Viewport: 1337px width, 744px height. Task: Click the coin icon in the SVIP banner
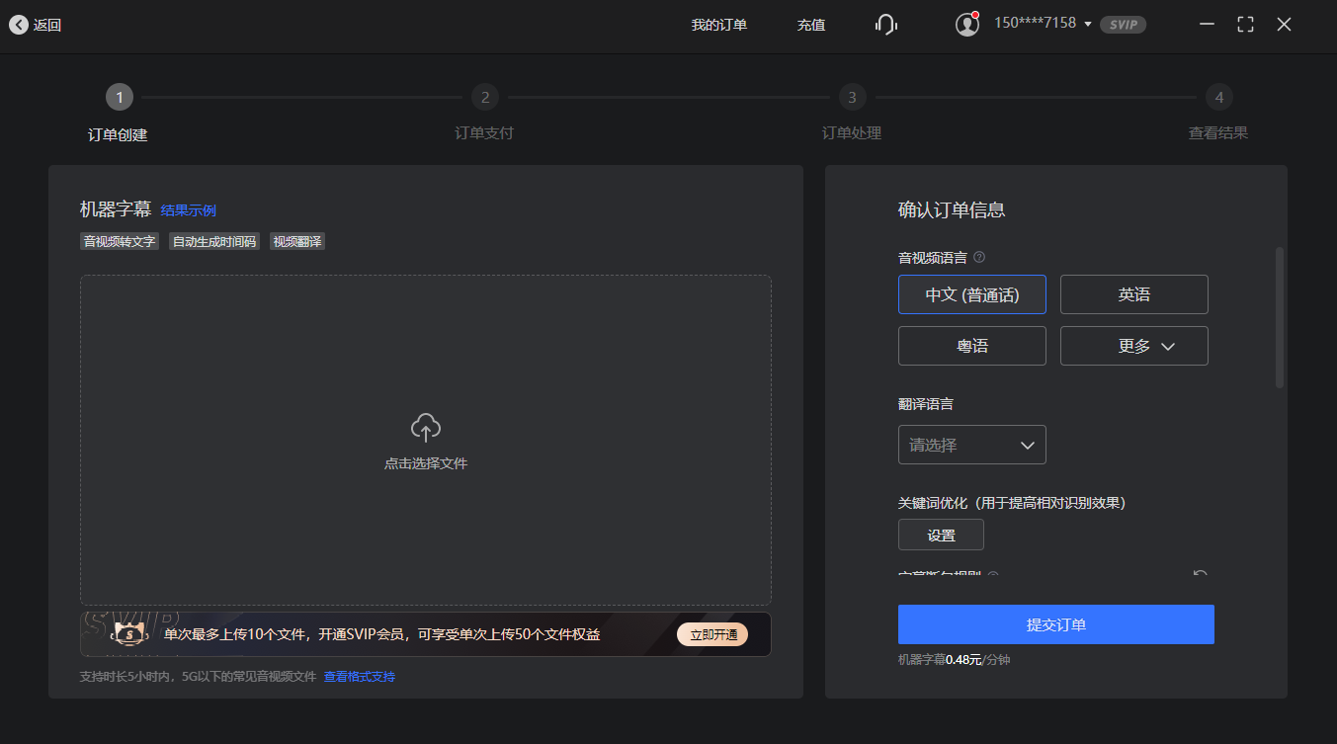(x=129, y=634)
